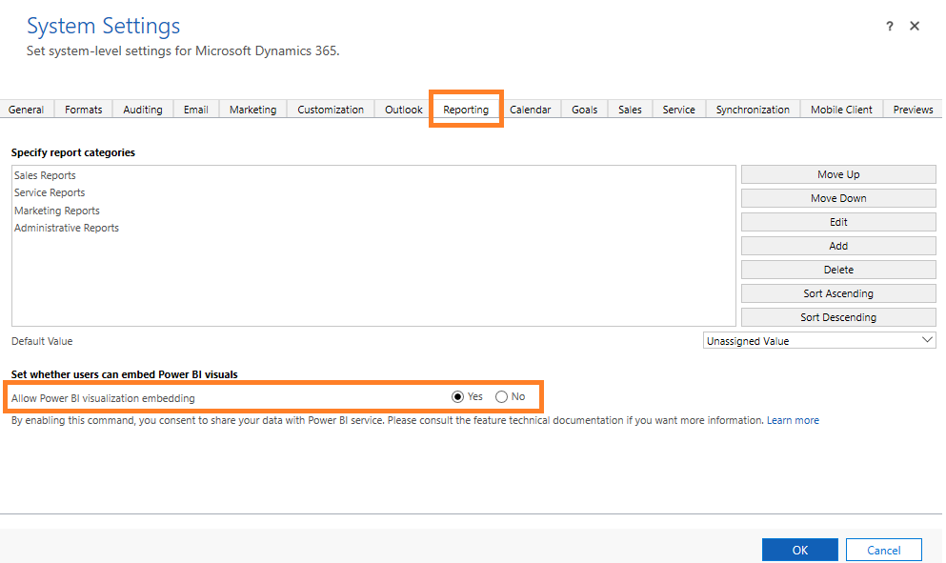
Task: Open the Default Value dropdown
Action: point(819,341)
